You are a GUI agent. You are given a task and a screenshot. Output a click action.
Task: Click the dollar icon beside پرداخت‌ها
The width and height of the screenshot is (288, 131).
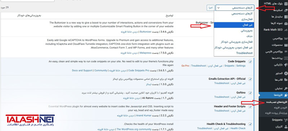286,58
